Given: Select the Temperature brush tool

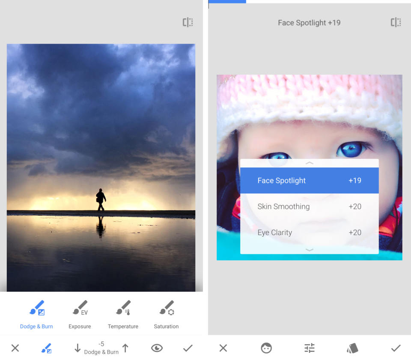Looking at the screenshot, I should coord(123,313).
